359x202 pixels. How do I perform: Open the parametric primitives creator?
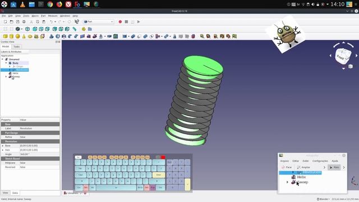pos(36,36)
